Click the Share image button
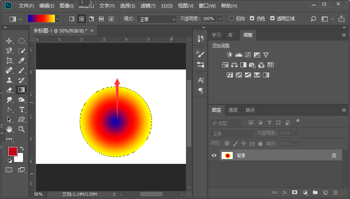350x199 pixels. [341, 19]
